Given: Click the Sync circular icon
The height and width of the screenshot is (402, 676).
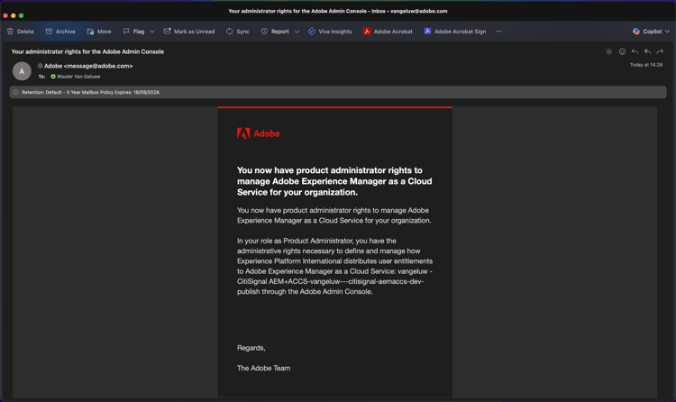Looking at the screenshot, I should pyautogui.click(x=229, y=32).
